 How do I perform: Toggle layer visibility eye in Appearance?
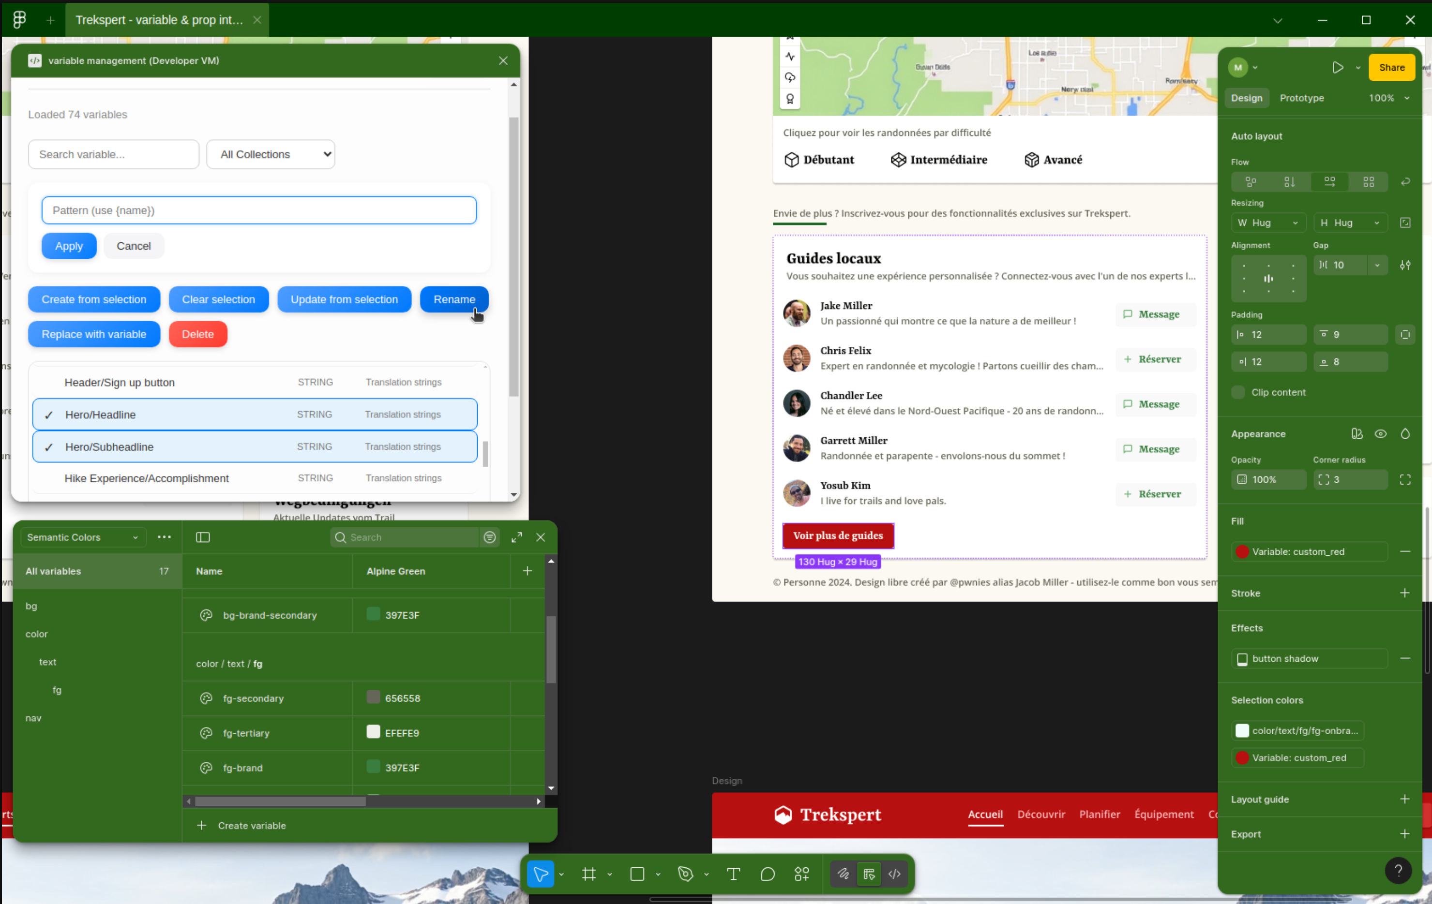(x=1380, y=434)
